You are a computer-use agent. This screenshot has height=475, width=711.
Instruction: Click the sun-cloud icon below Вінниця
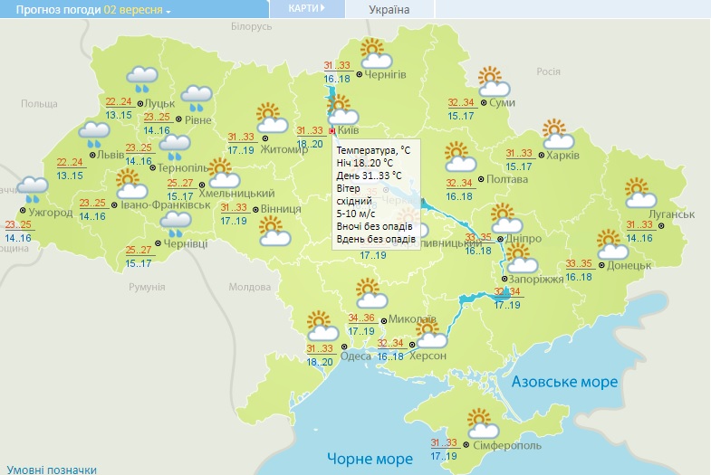(274, 231)
